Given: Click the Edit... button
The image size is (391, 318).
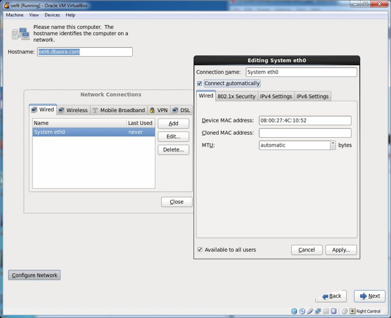Looking at the screenshot, I should coord(173,137).
